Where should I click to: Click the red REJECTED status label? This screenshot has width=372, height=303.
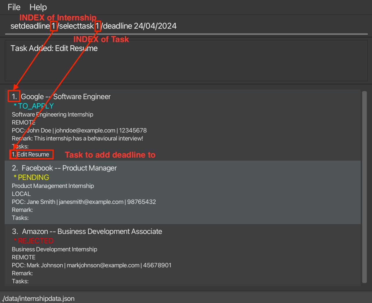point(35,241)
